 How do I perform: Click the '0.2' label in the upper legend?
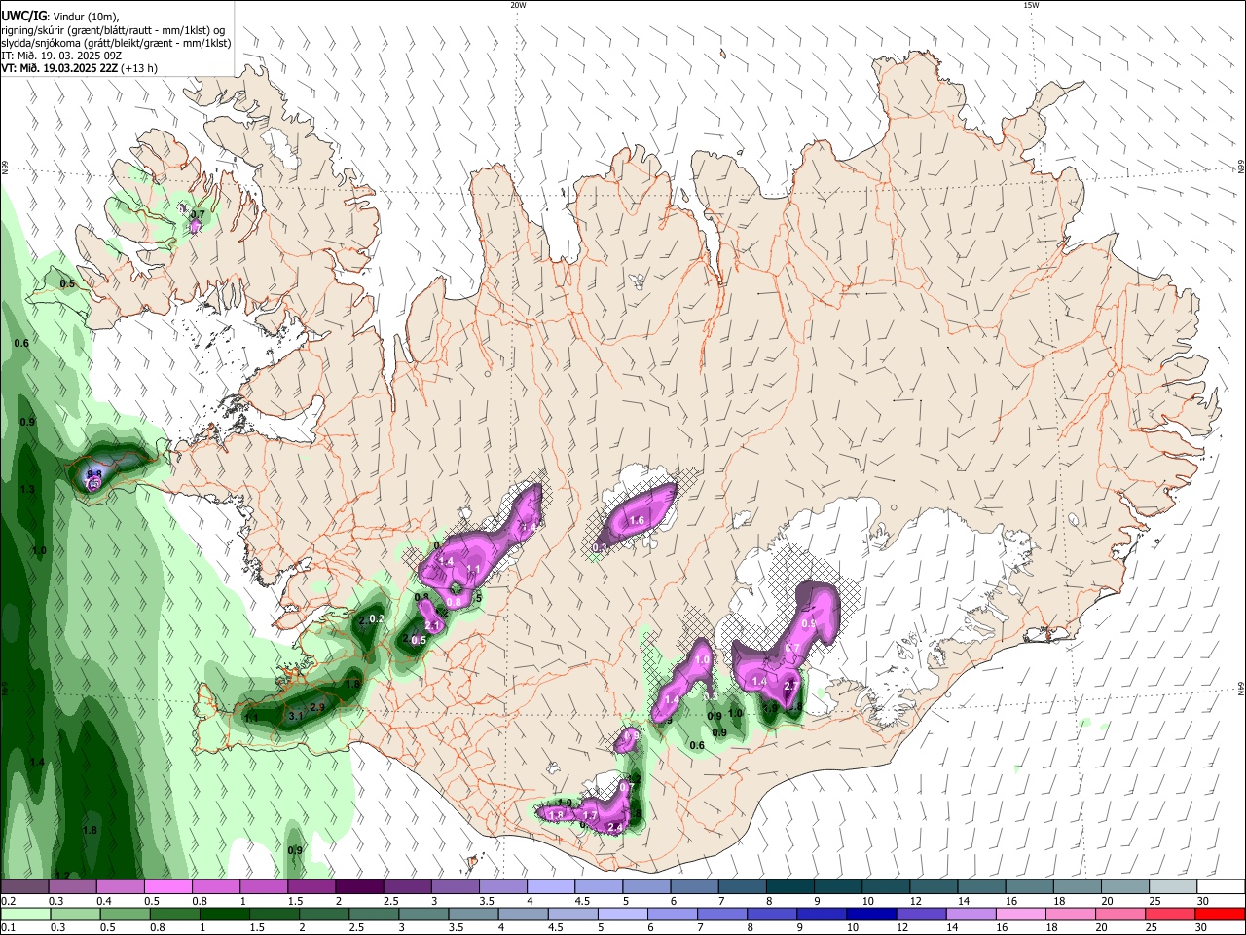click(8, 901)
